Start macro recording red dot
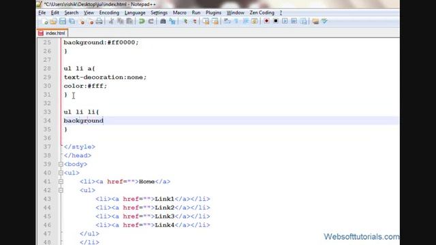 pyautogui.click(x=266, y=21)
